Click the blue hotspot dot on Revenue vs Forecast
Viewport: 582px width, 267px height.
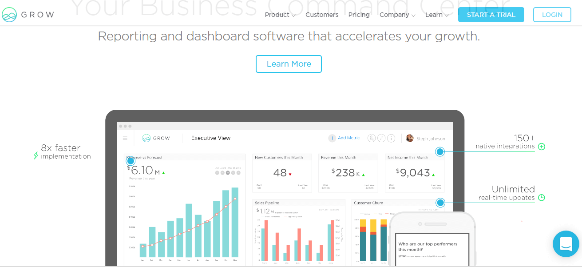click(x=131, y=161)
